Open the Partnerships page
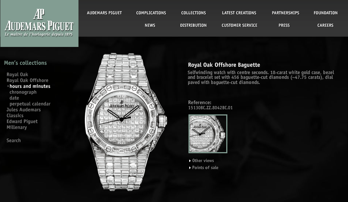Image resolution: width=348 pixels, height=202 pixels. pyautogui.click(x=285, y=13)
